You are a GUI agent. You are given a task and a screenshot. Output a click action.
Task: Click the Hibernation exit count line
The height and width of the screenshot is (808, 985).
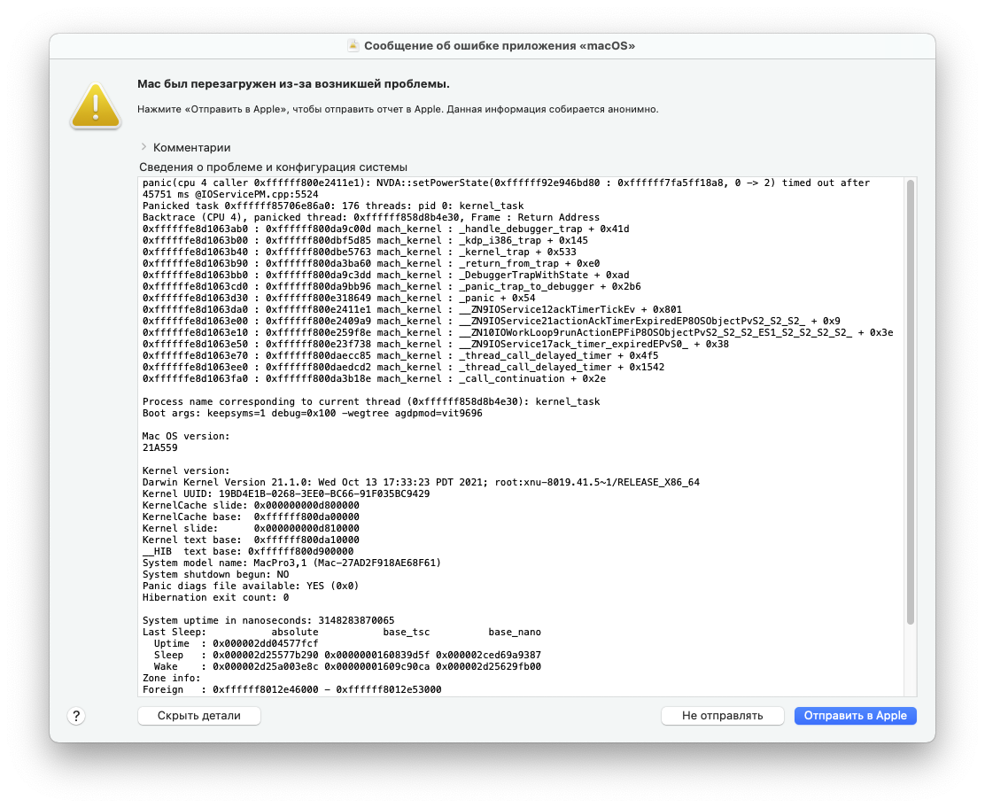pyautogui.click(x=215, y=597)
